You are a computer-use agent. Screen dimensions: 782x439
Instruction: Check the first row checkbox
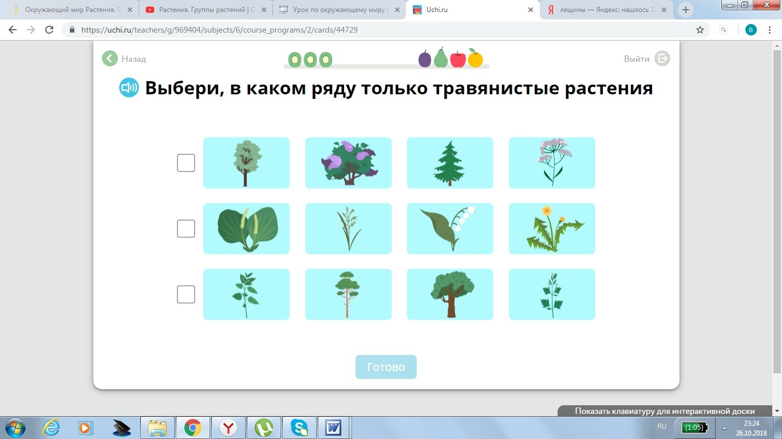(x=186, y=163)
